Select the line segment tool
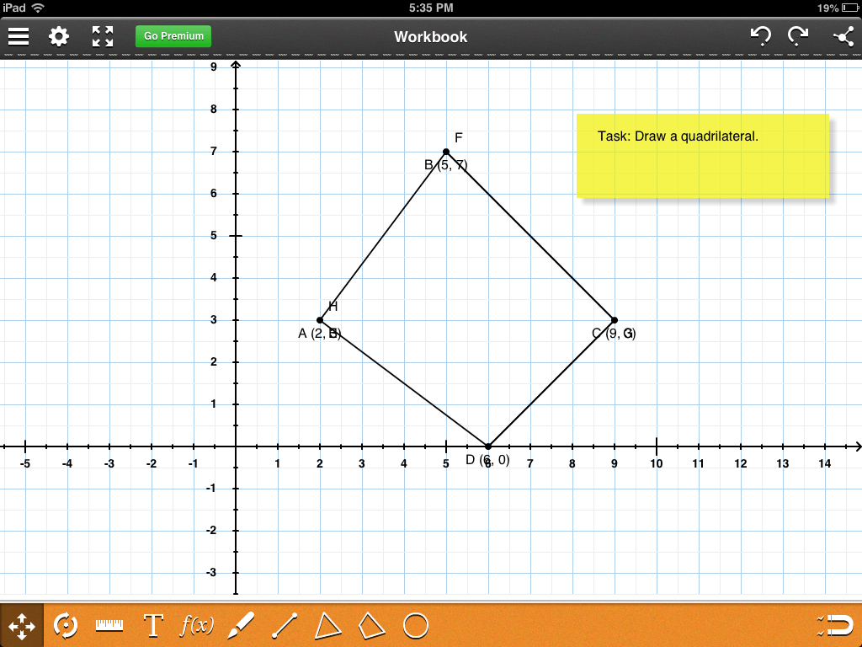The height and width of the screenshot is (647, 862). click(x=285, y=625)
